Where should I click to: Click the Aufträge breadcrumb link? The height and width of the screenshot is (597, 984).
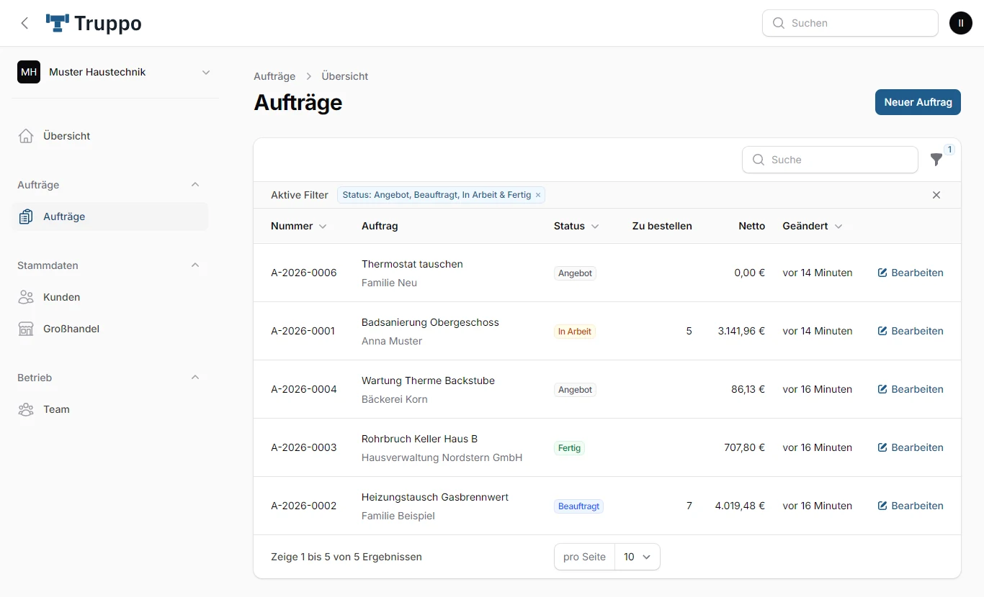[x=274, y=76]
